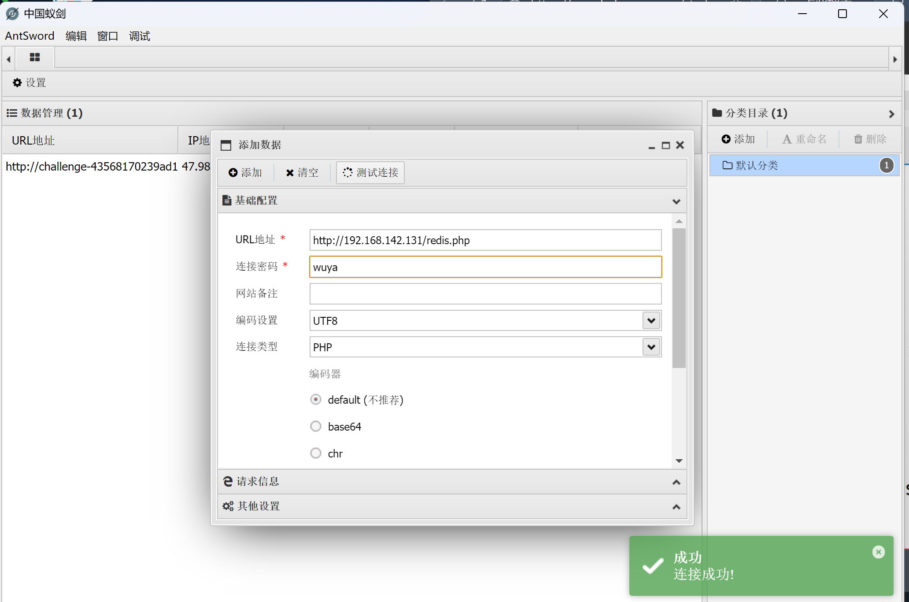Click 添加 in the category panel
The width and height of the screenshot is (909, 602).
coord(738,139)
